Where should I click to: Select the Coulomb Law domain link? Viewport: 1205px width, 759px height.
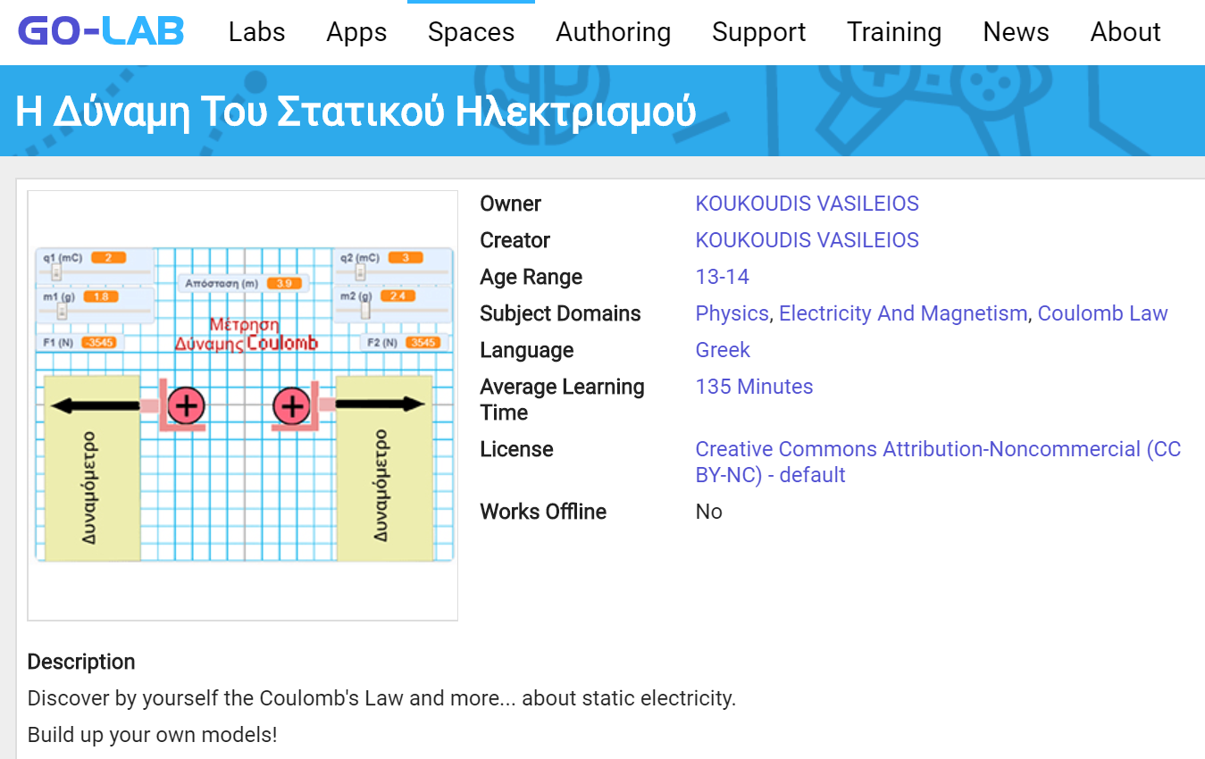[x=1102, y=313]
